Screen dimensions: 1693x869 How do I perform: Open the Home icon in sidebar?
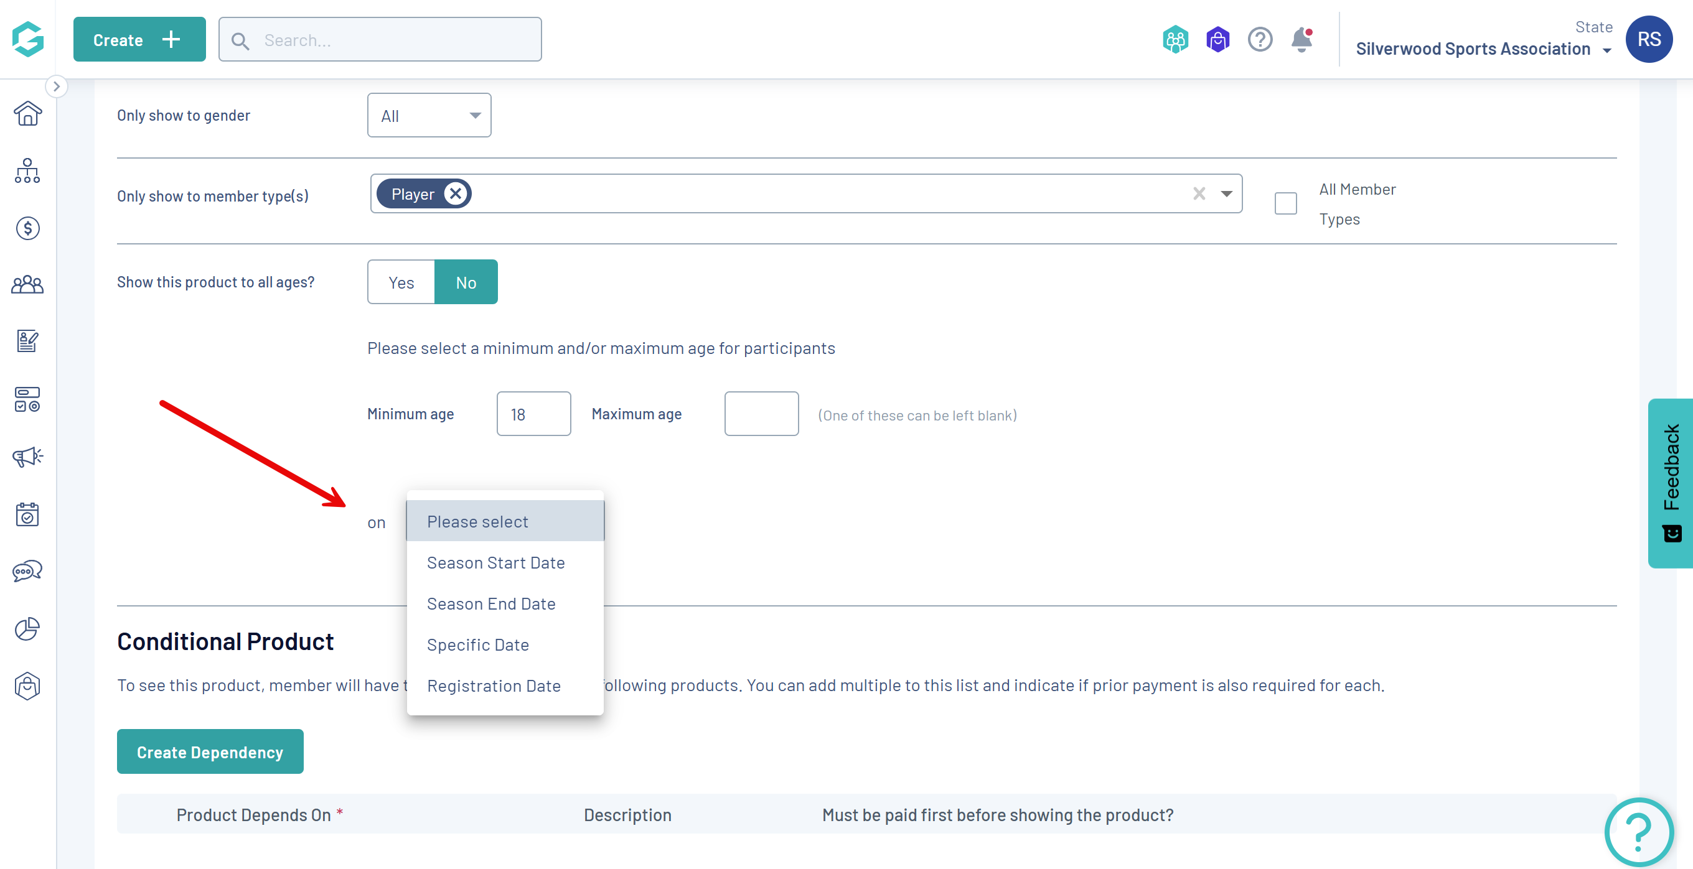[27, 114]
